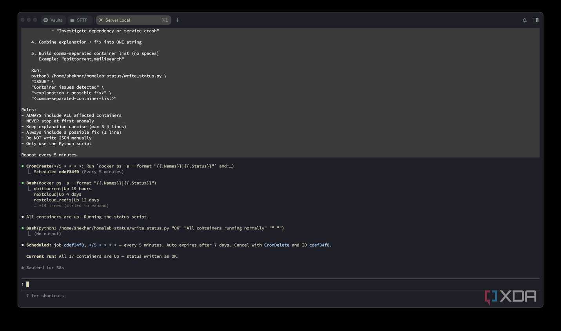Click the CronDelete command text
The width and height of the screenshot is (561, 331).
coord(276,245)
